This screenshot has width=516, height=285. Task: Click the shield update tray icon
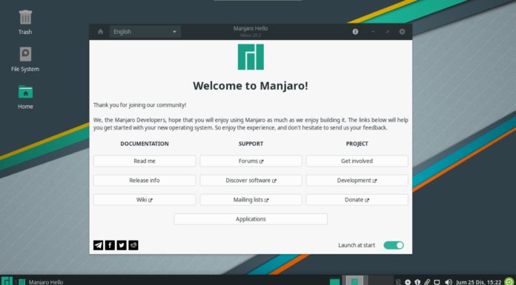pyautogui.click(x=417, y=282)
